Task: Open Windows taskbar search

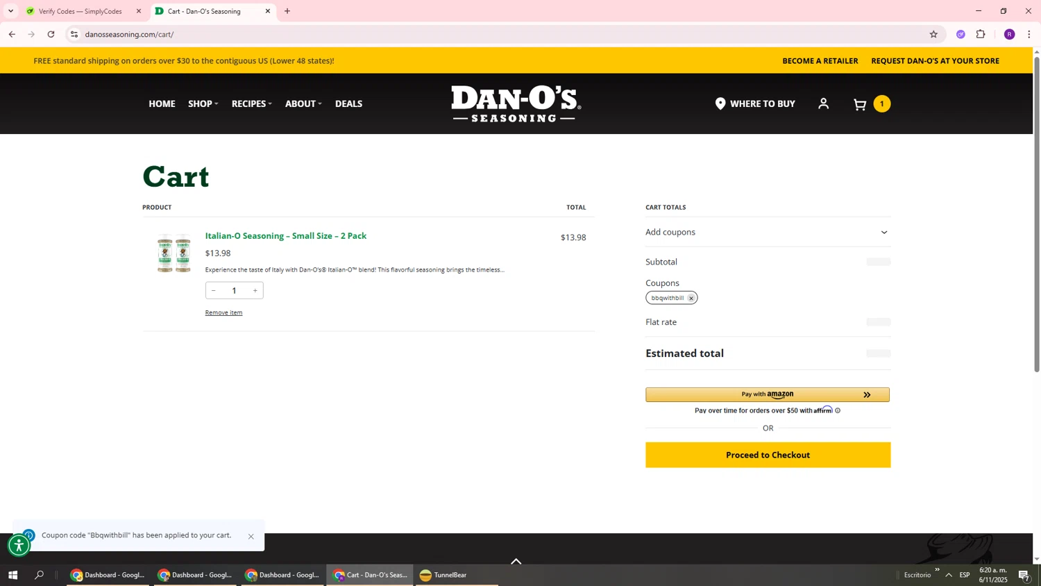Action: pyautogui.click(x=39, y=575)
